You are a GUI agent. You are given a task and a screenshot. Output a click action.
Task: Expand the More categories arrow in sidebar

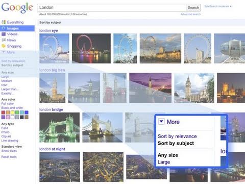click(4, 52)
